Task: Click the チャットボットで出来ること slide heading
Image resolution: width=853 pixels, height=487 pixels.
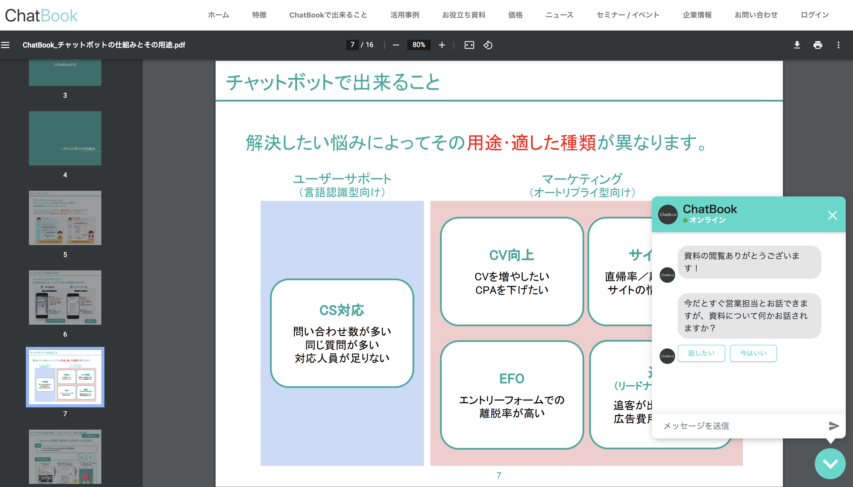Action: coord(333,82)
